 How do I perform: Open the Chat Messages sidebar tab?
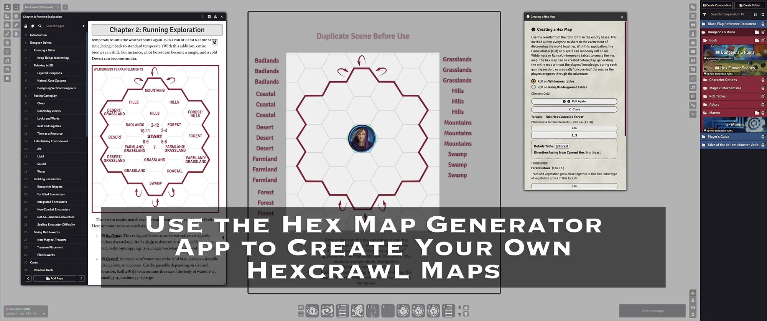693,7
